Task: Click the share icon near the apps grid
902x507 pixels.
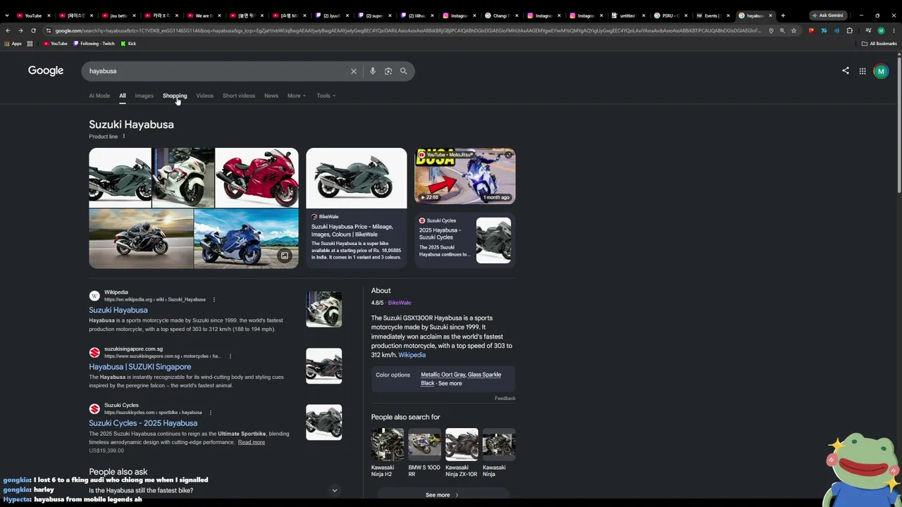Action: 846,70
